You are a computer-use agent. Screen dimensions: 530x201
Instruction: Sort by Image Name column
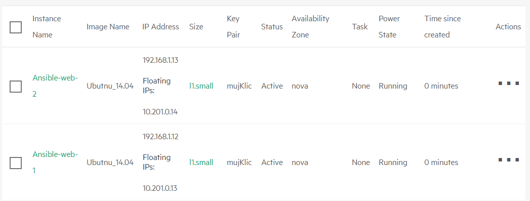tap(108, 27)
